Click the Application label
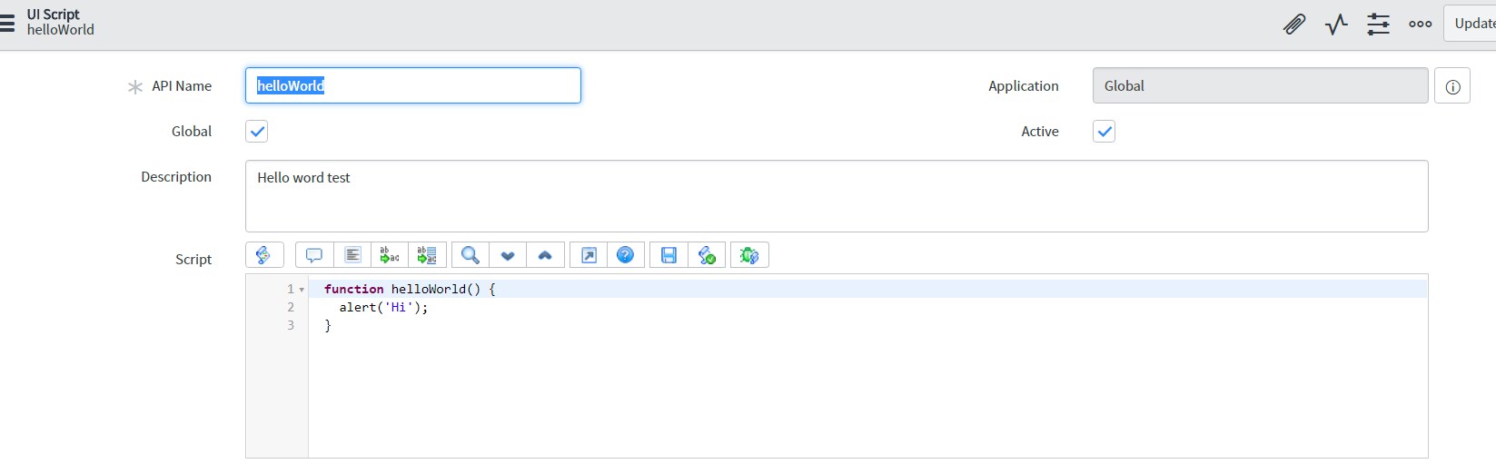This screenshot has width=1496, height=464. click(x=1024, y=86)
